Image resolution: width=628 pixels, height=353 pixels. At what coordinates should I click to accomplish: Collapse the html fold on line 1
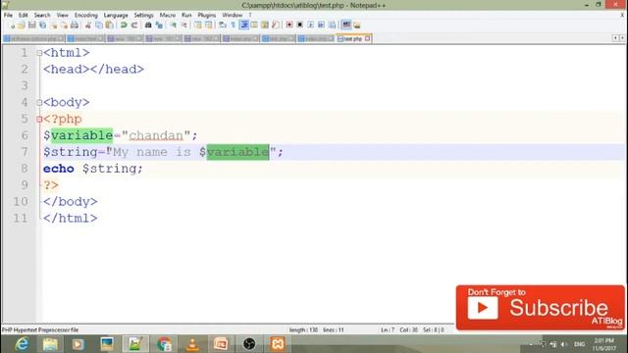coord(39,53)
